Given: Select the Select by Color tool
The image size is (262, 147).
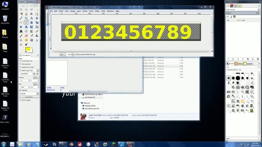Looking at the screenshot, I should tap(21, 14).
